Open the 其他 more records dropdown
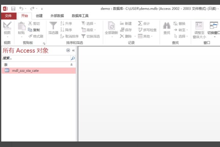Screen dimensions: 220x147 click(145, 36)
